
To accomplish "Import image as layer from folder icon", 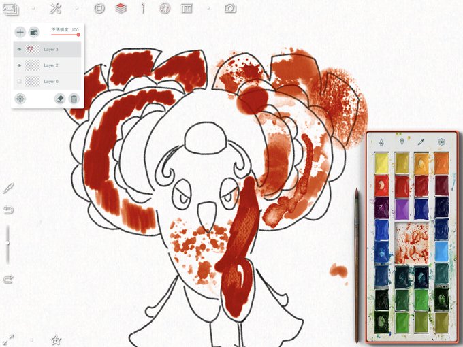I will [x=34, y=32].
